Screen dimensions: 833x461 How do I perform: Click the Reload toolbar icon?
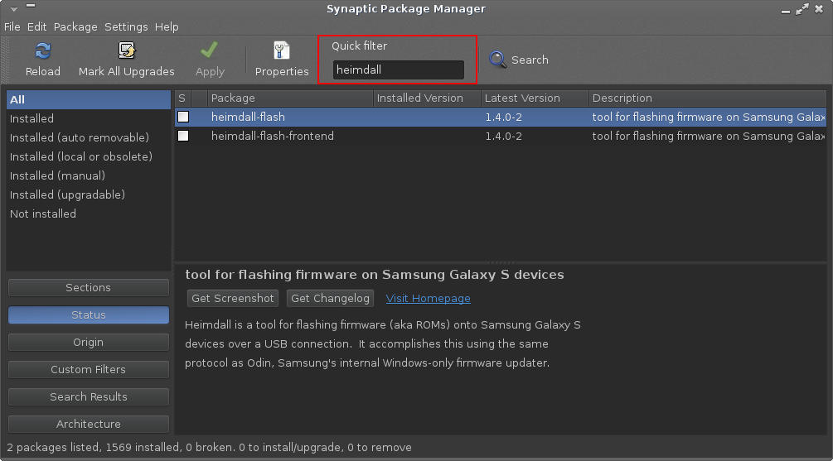(x=43, y=51)
